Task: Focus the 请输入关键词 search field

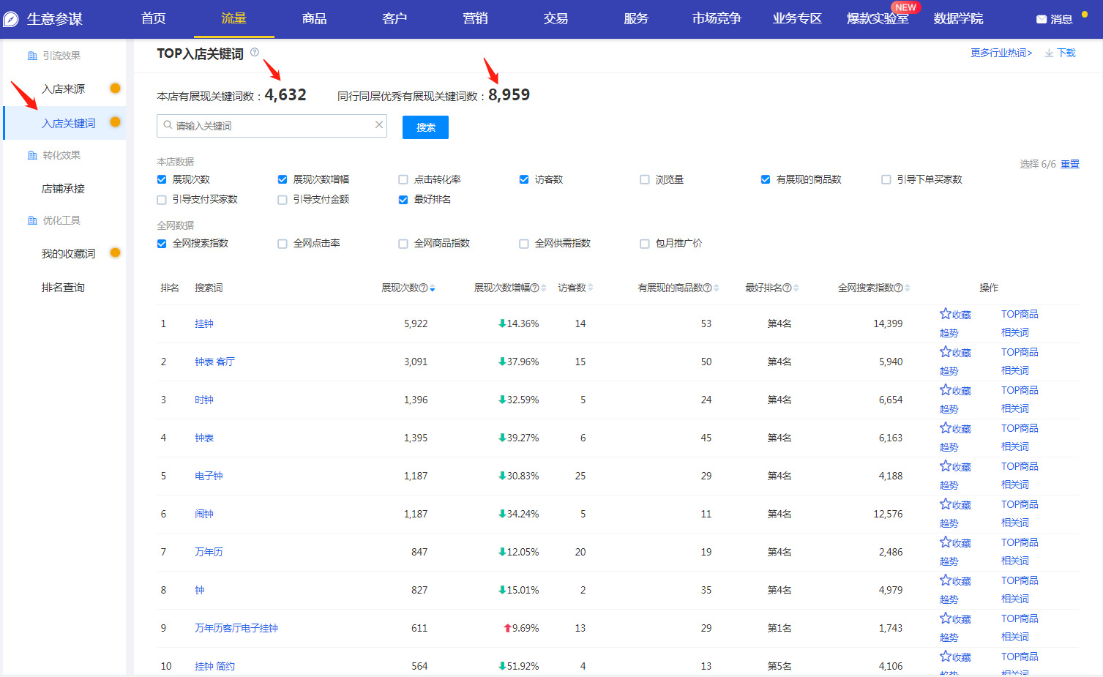Action: coord(271,126)
